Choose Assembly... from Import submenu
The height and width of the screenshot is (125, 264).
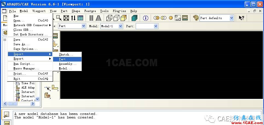(67, 64)
